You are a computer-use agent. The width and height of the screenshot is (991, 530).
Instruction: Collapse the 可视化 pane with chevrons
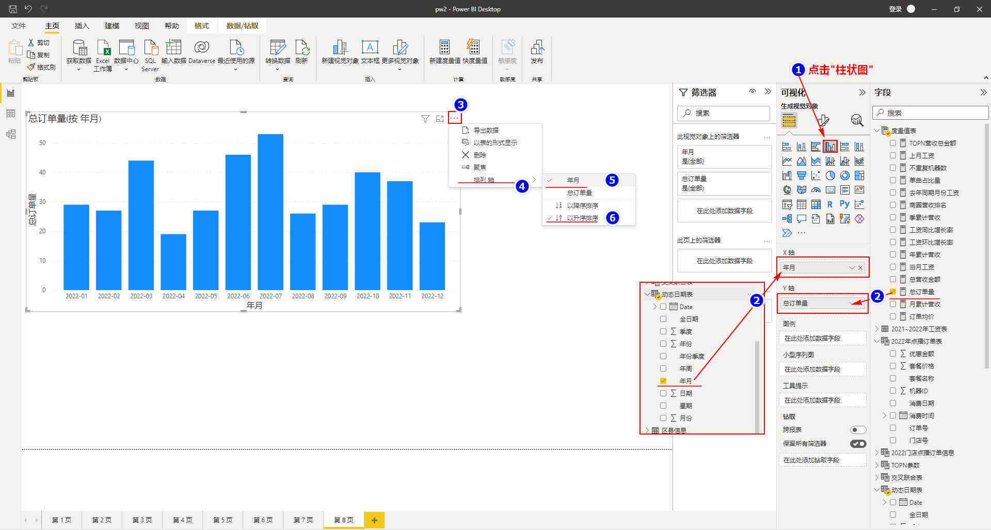[x=862, y=92]
